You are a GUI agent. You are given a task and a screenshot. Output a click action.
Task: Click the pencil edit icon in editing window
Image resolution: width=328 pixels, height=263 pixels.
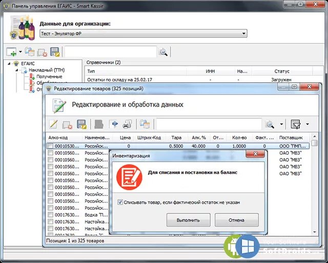coord(53,124)
